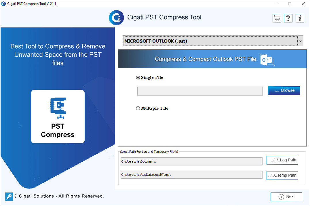
Task: Select the Single File option
Action: coord(150,77)
